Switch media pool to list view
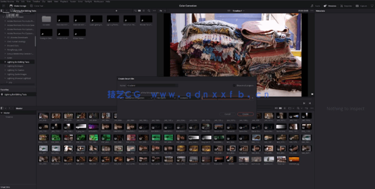 click(x=284, y=108)
